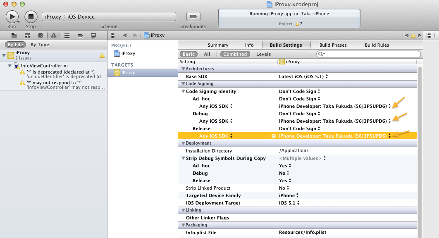
Task: Switch to Build Rules tab
Action: [x=377, y=45]
